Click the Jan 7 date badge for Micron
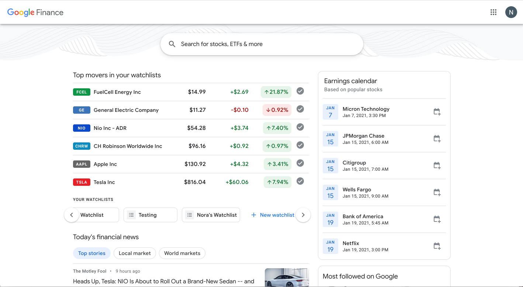The image size is (523, 287). [x=330, y=112]
